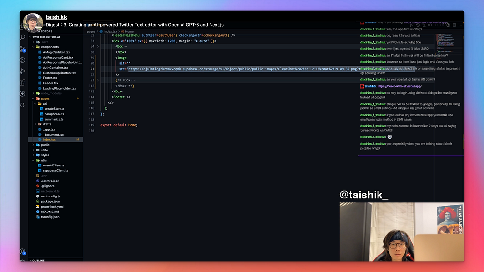The width and height of the screenshot is (484, 272).
Task: Click the curly braces activity bar icon
Action: pyautogui.click(x=23, y=105)
